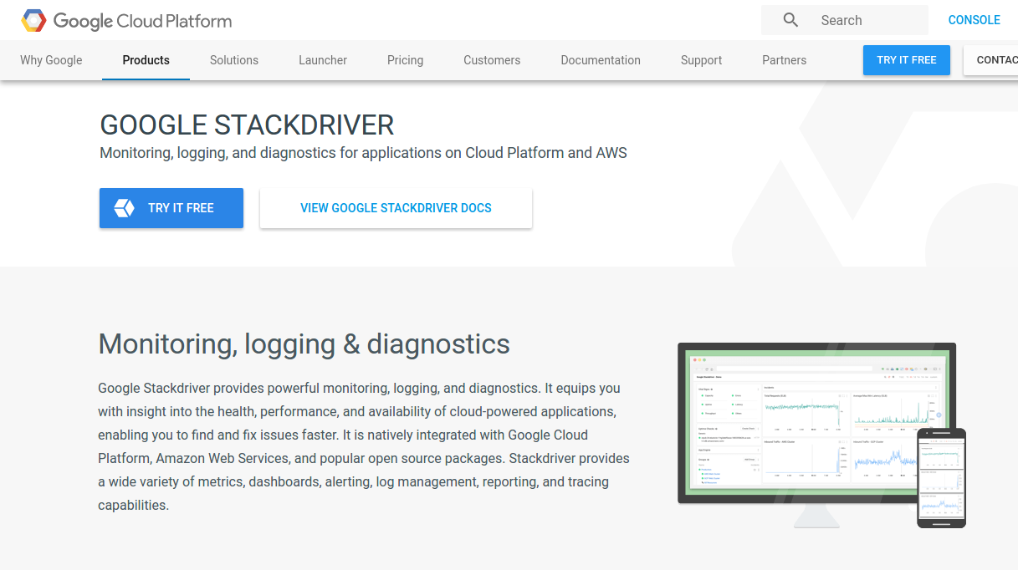The width and height of the screenshot is (1018, 570).
Task: Click VIEW GOOGLE STACKDRIVER DOCS button
Action: pos(396,208)
